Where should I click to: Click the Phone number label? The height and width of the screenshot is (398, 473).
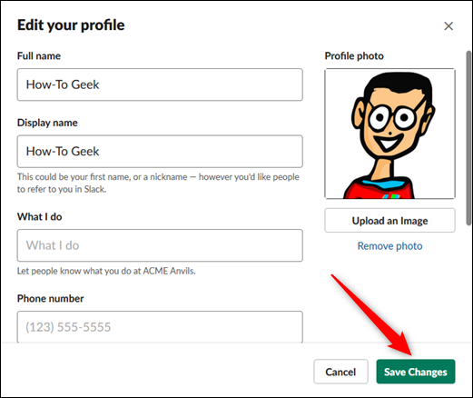tap(50, 299)
